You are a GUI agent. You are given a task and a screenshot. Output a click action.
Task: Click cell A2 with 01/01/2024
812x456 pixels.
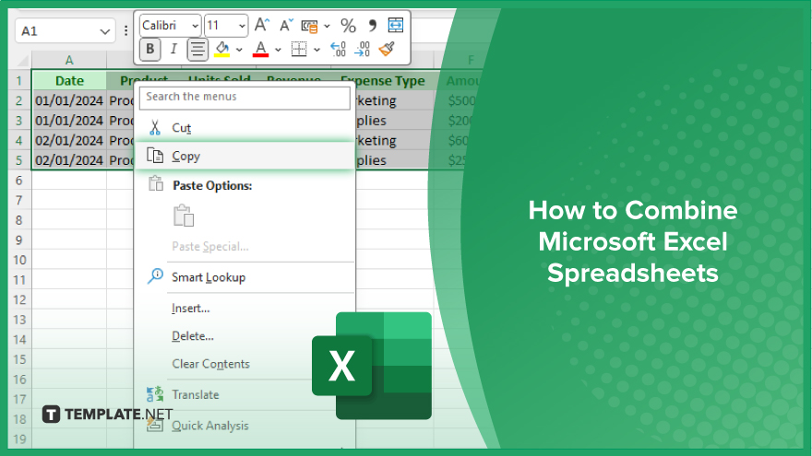tap(69, 100)
